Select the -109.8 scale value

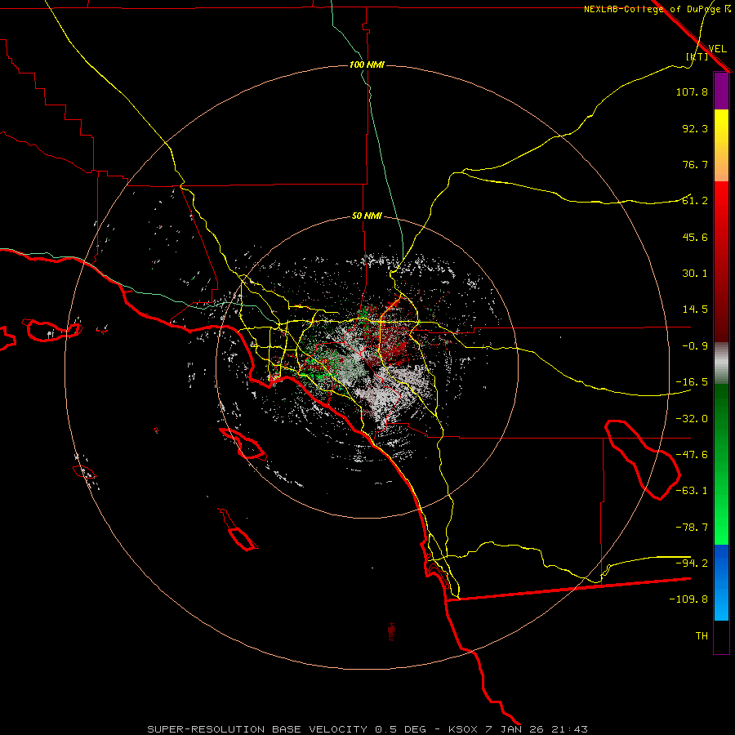coord(688,599)
